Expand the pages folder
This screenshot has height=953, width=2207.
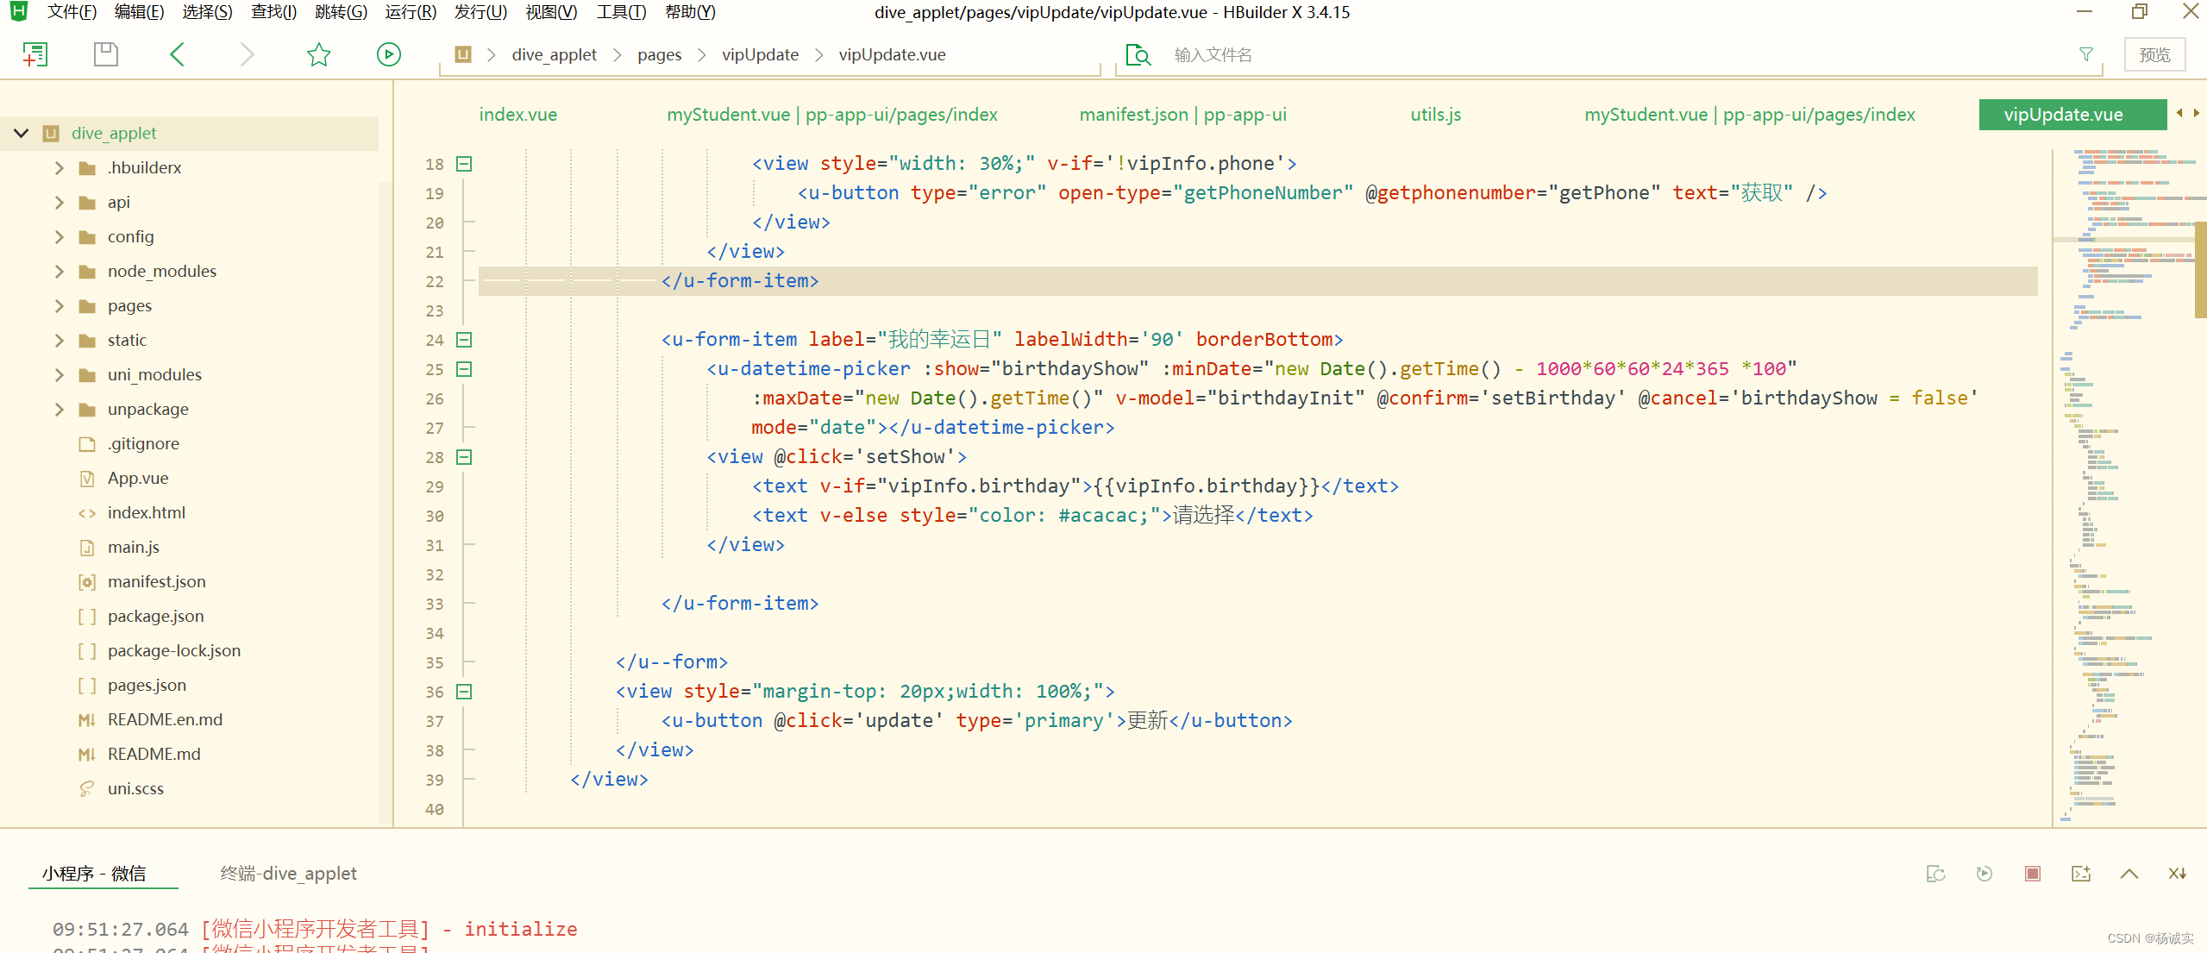point(60,306)
